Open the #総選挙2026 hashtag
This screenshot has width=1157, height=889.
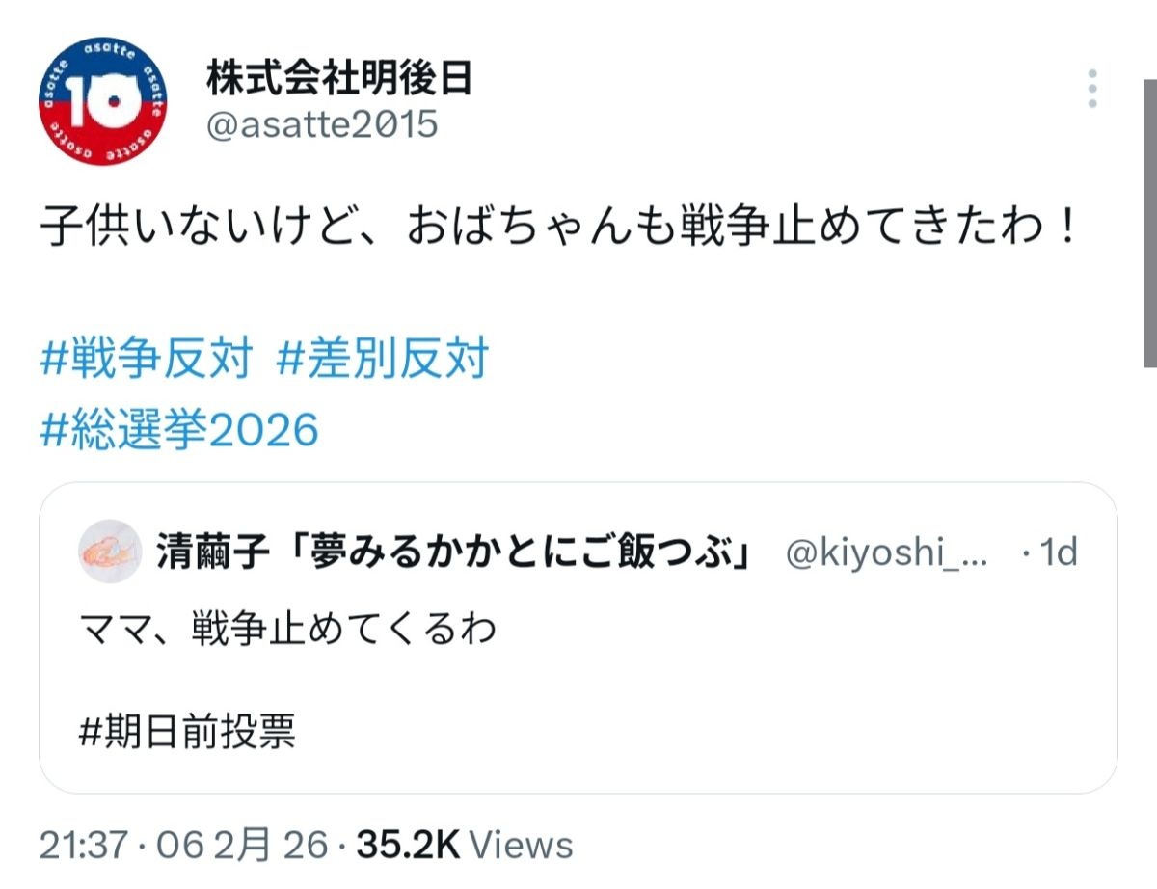179,429
